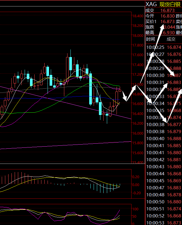This screenshot has width=182, height=225.
Task: Select tick row 10:00:48 at 16.878
Action: (x=164, y=195)
